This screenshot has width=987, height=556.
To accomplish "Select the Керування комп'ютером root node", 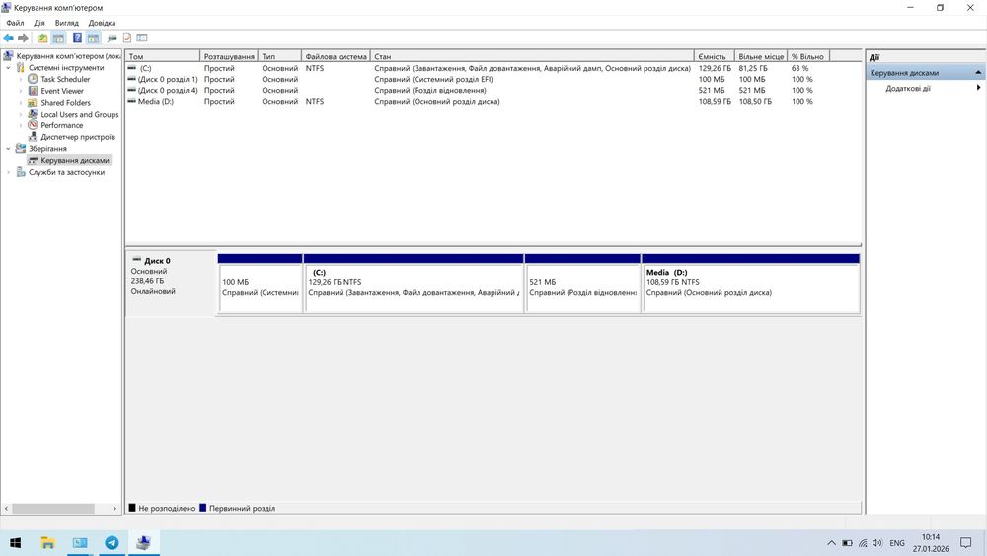I will (68, 56).
